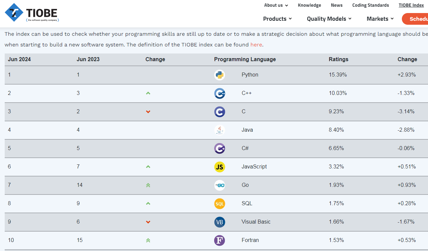Click the Python logo icon

[x=220, y=75]
